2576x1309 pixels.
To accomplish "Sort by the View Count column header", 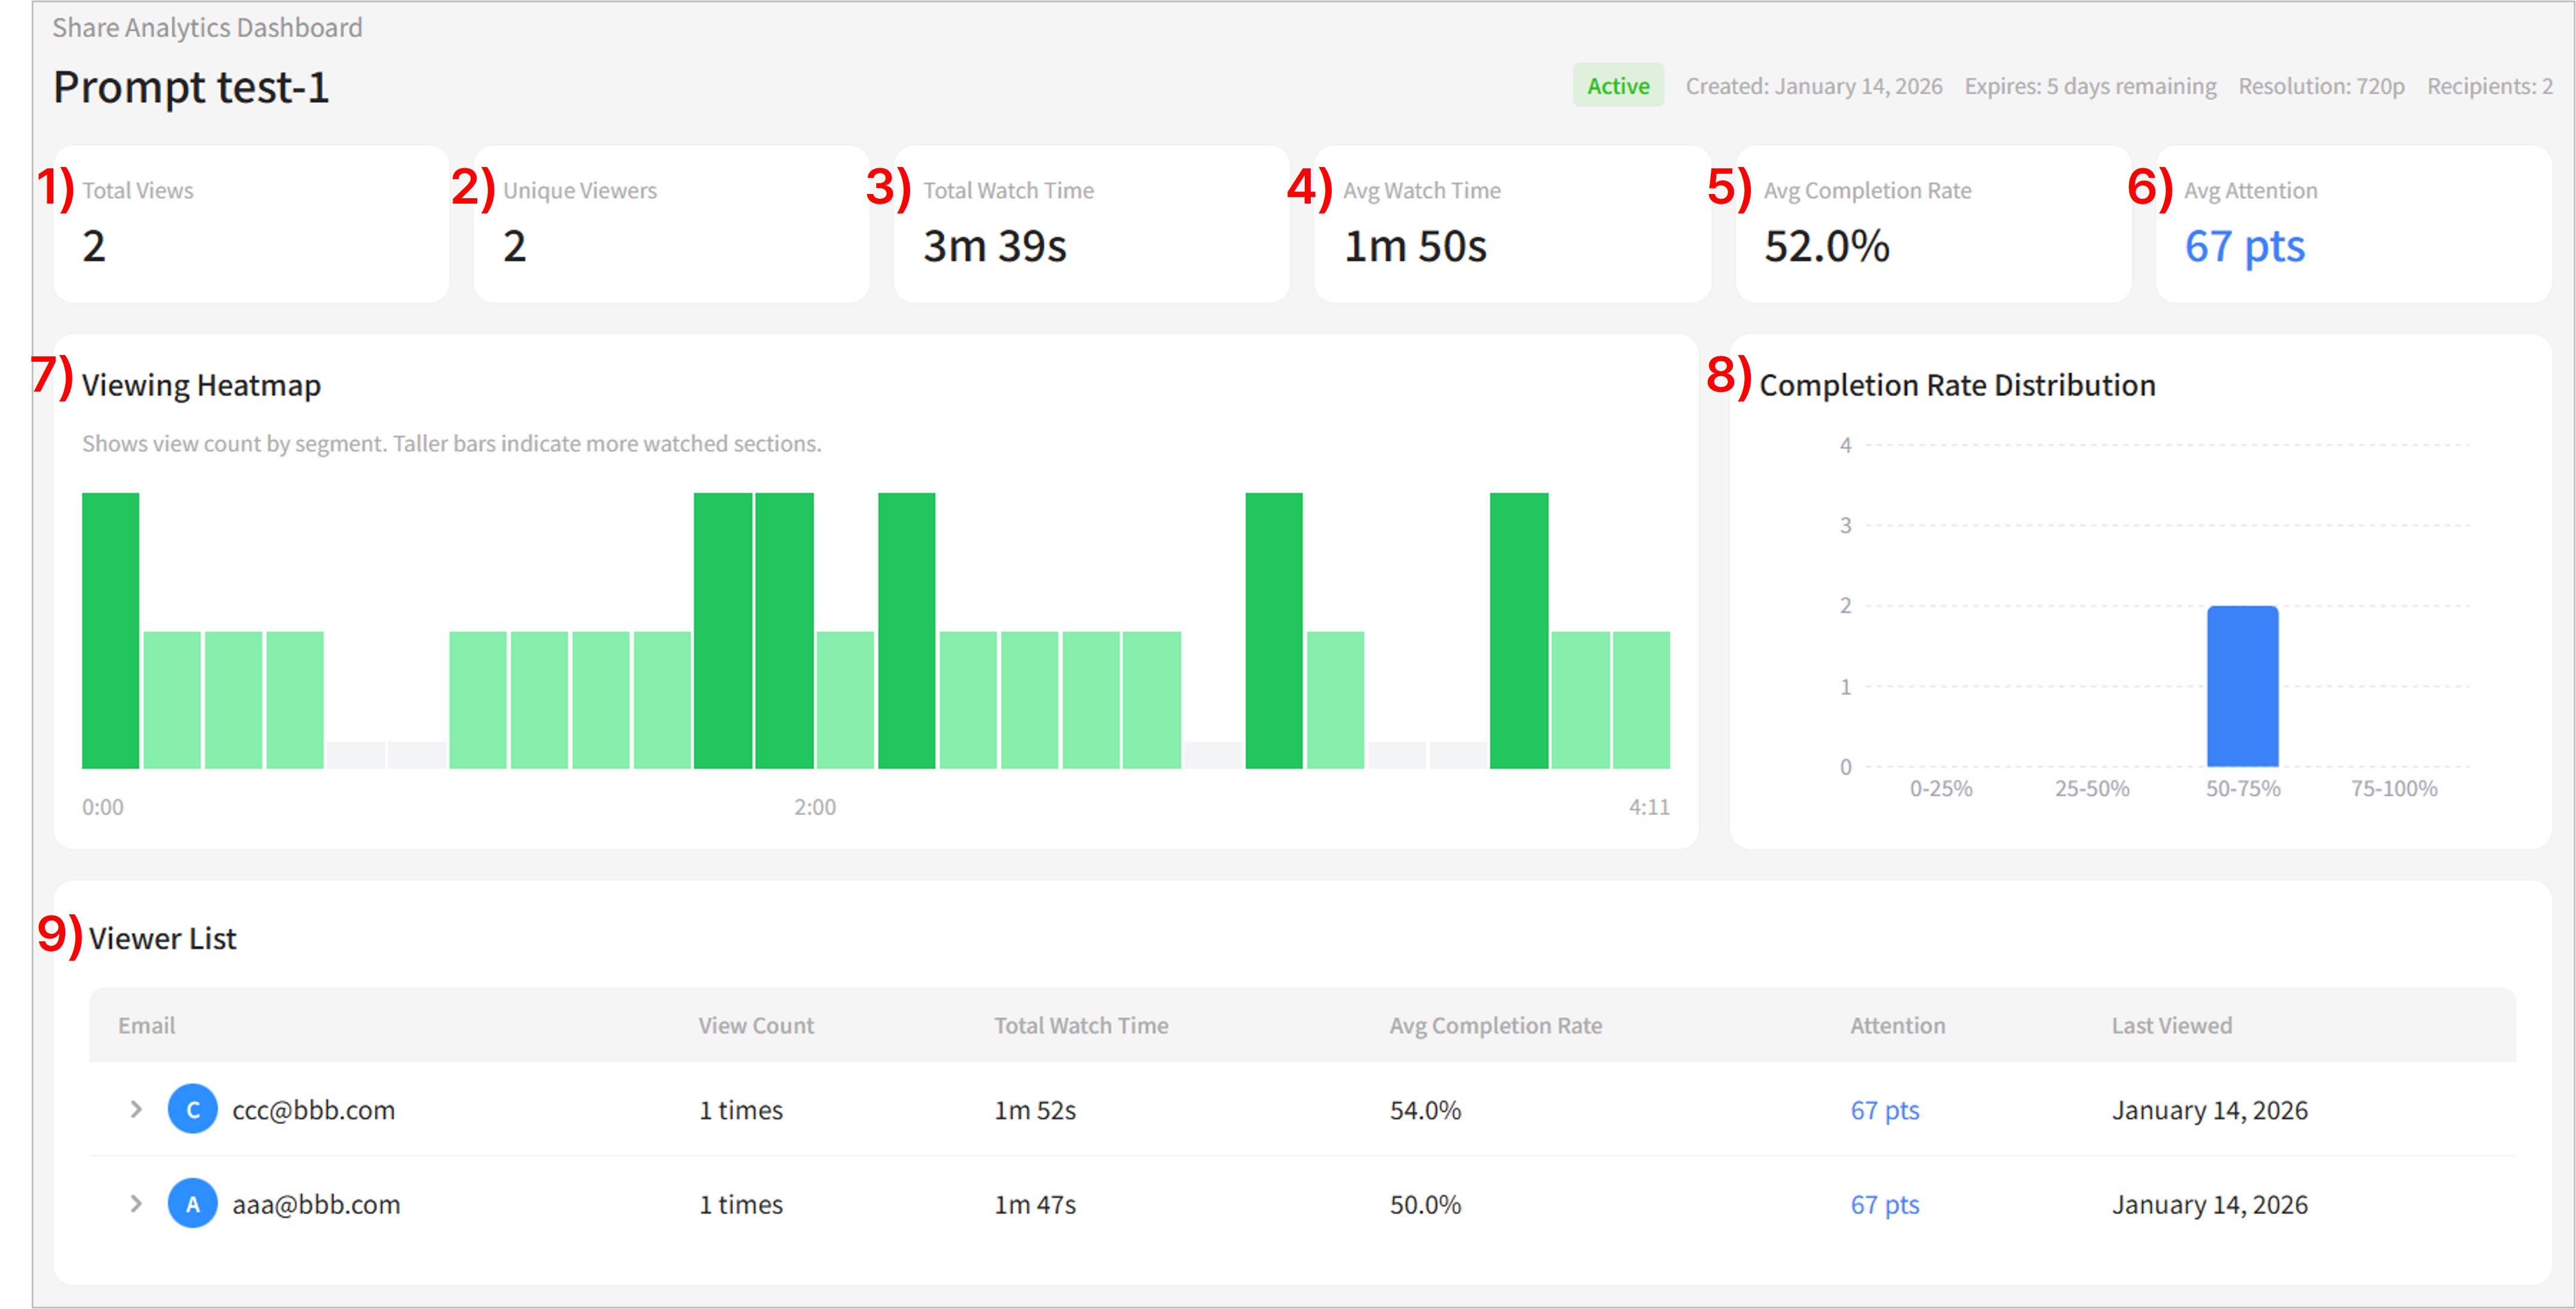I will pos(755,1025).
